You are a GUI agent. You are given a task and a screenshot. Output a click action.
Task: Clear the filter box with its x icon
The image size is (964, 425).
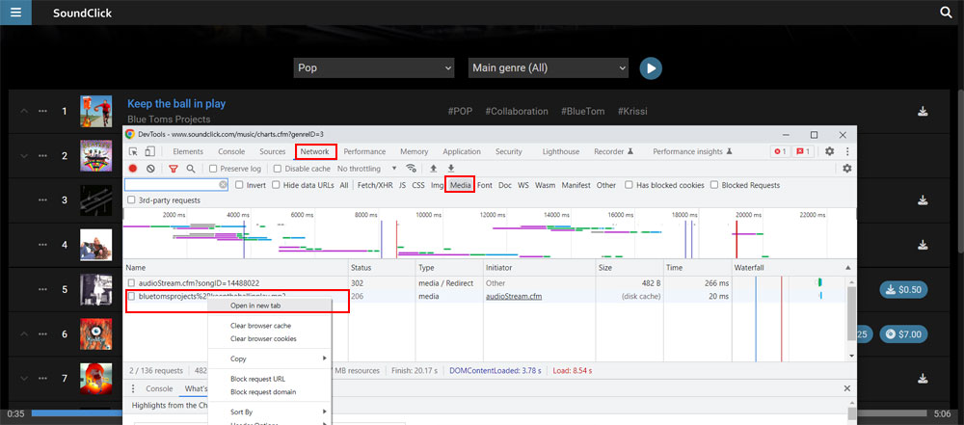[224, 185]
